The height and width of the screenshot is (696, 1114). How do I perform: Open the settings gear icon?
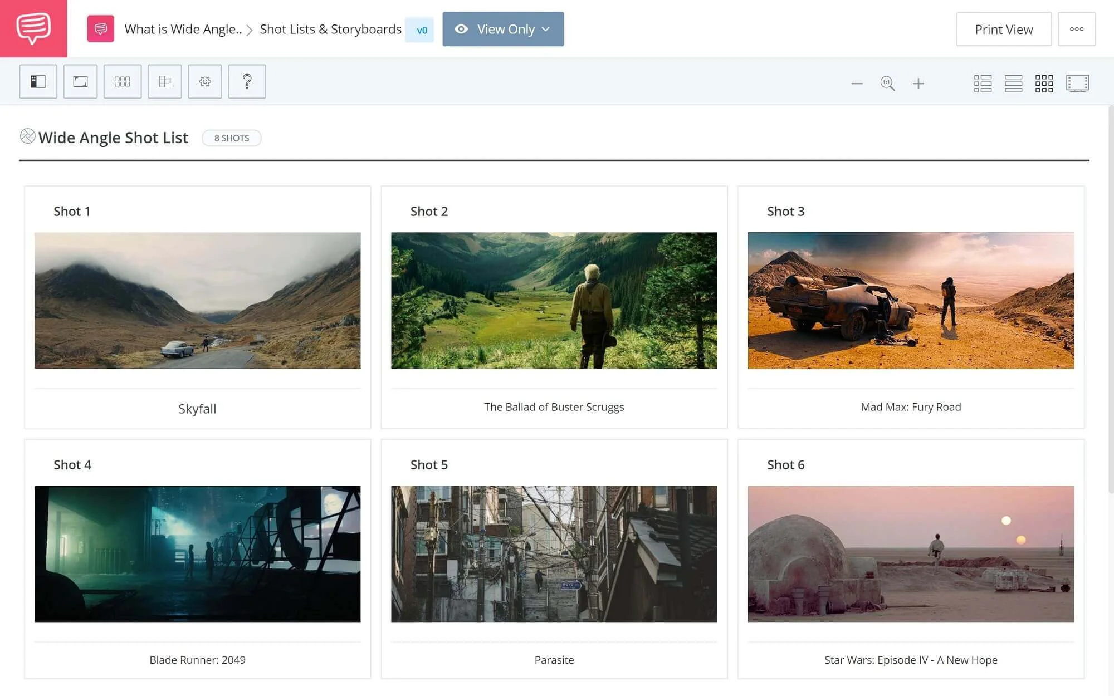[x=204, y=81]
